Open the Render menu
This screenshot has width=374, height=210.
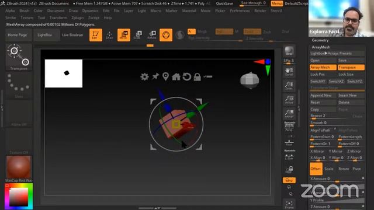tap(260, 10)
